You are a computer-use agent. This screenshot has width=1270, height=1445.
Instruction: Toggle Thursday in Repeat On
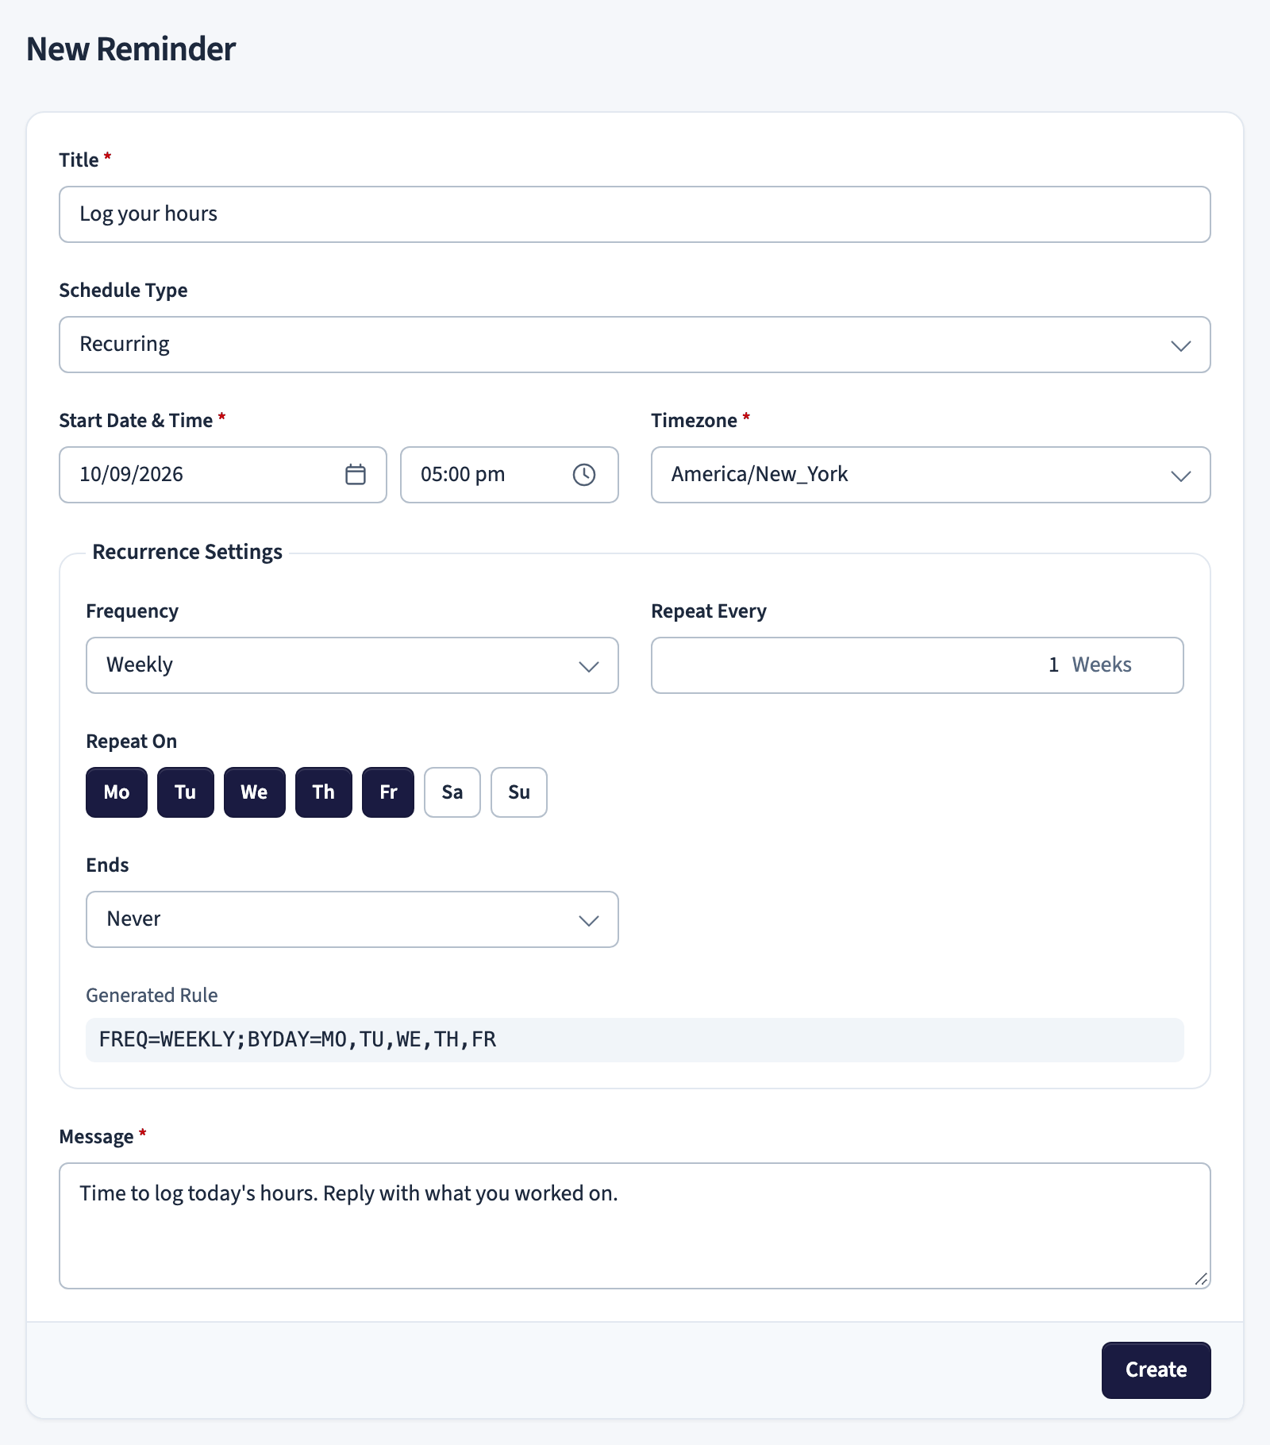click(324, 792)
